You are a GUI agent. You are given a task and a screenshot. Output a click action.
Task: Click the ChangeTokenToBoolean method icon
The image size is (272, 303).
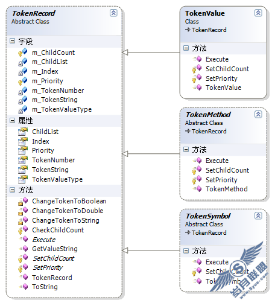[x=23, y=201]
